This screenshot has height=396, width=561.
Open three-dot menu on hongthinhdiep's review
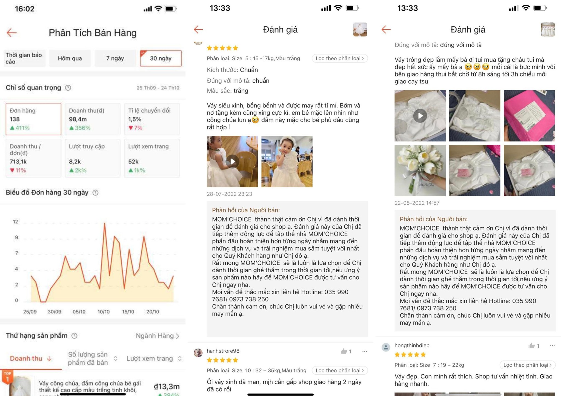(552, 346)
